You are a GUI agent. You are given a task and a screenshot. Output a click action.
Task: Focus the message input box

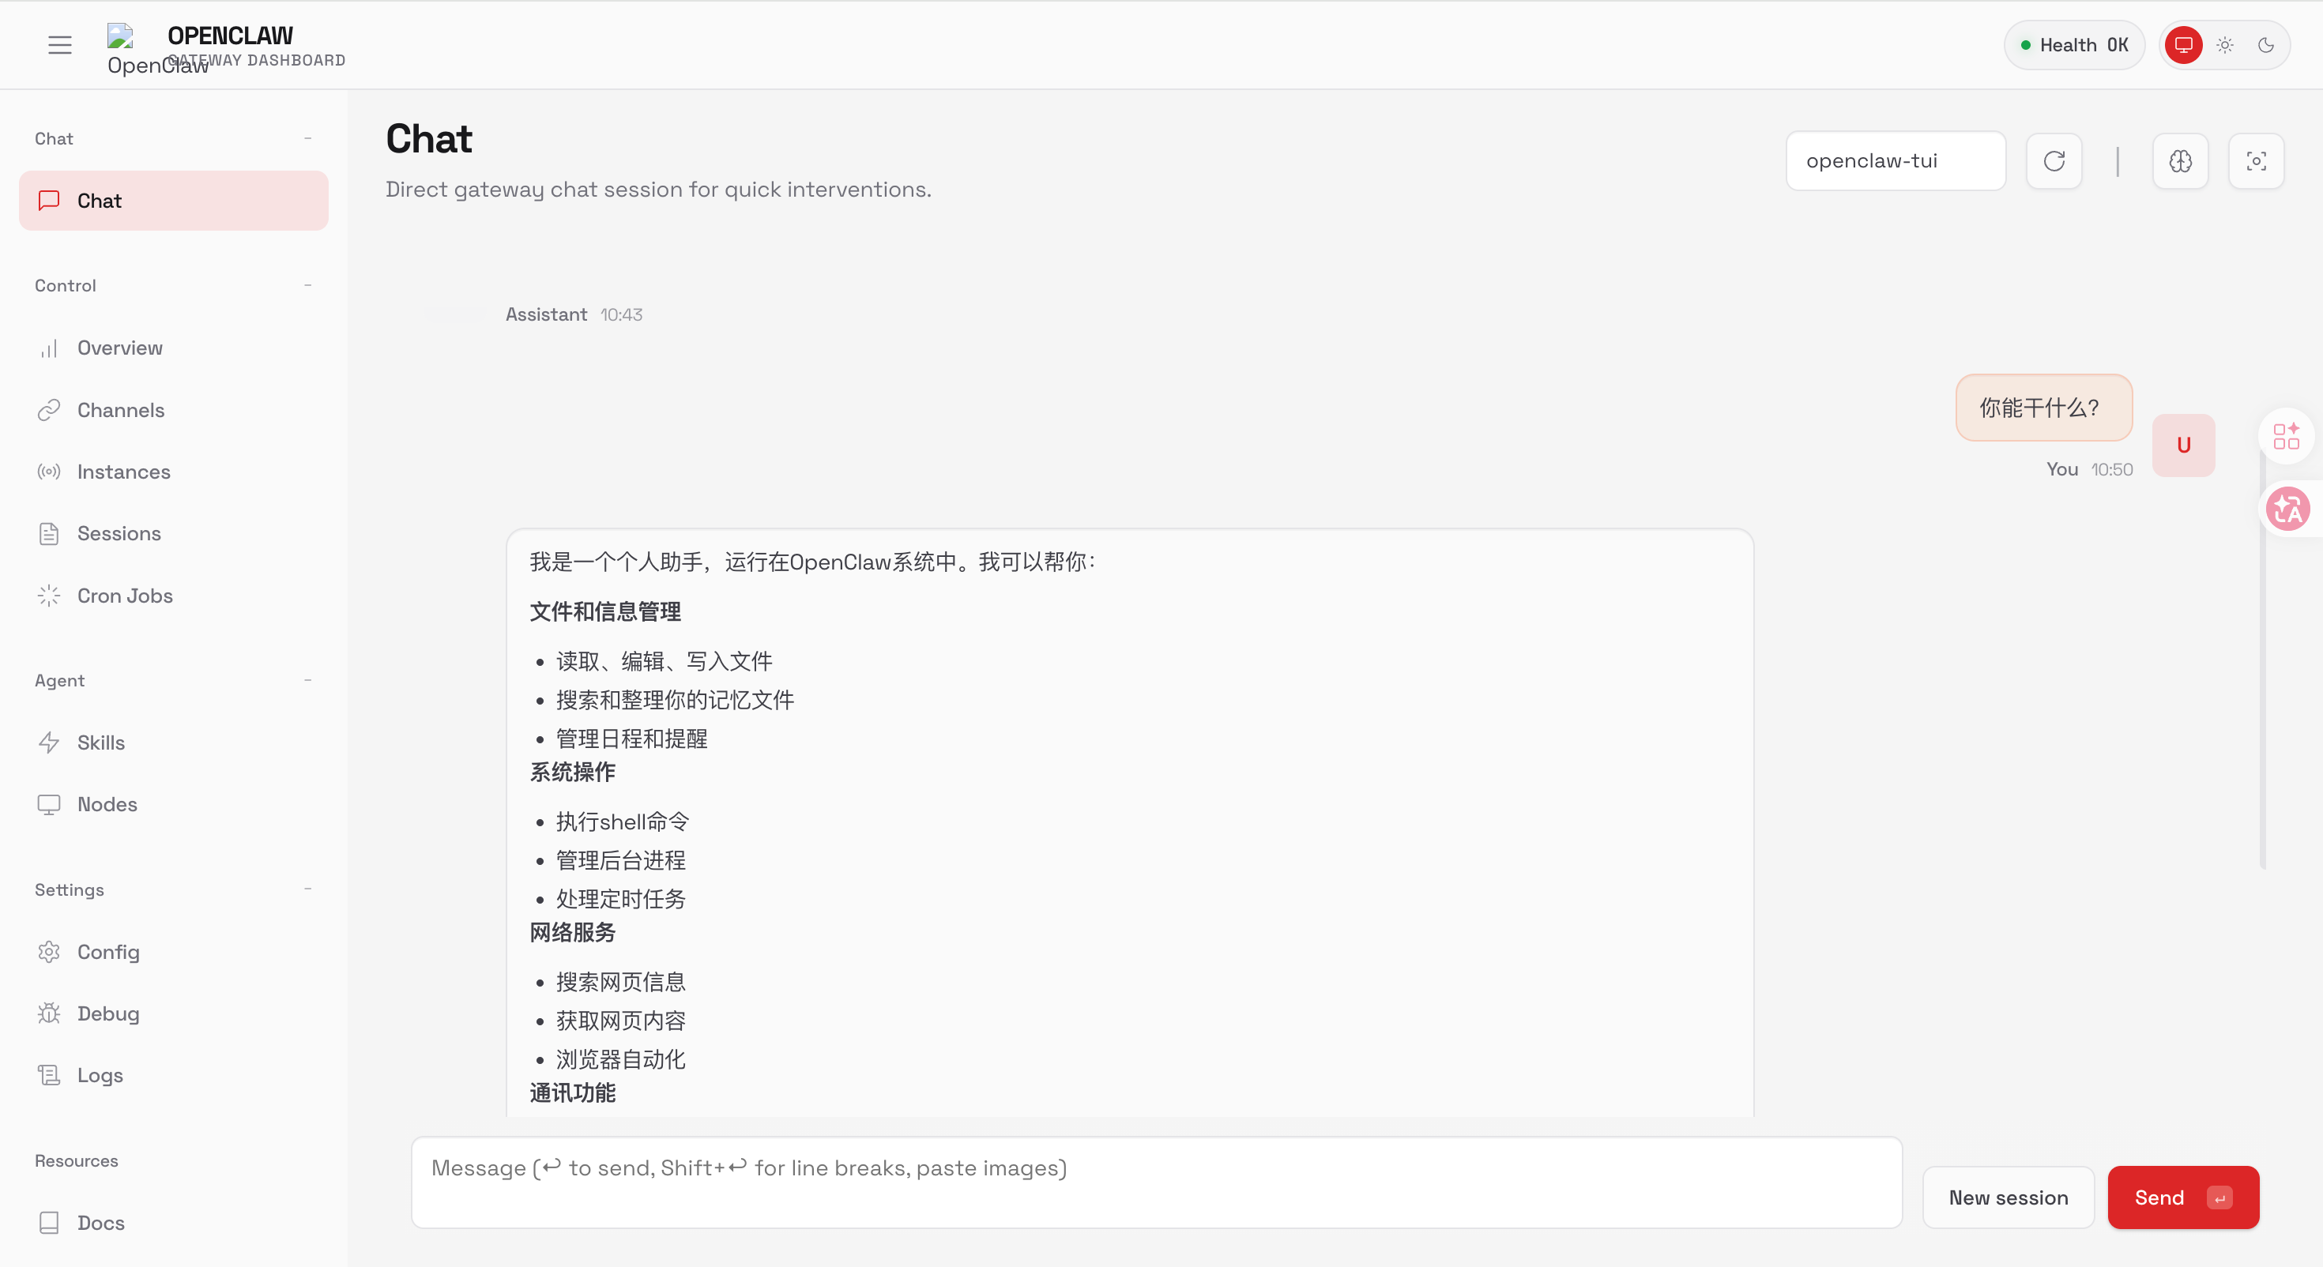1156,1182
